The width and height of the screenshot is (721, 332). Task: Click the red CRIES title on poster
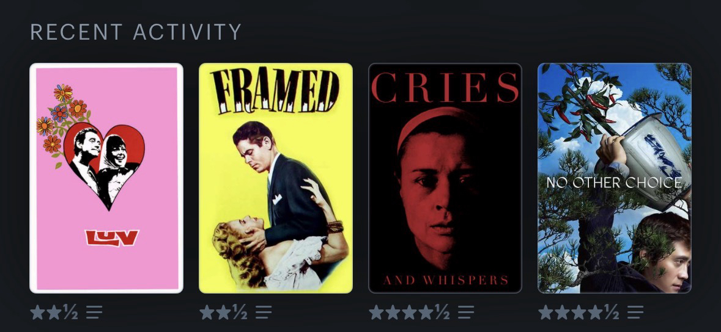pos(445,87)
